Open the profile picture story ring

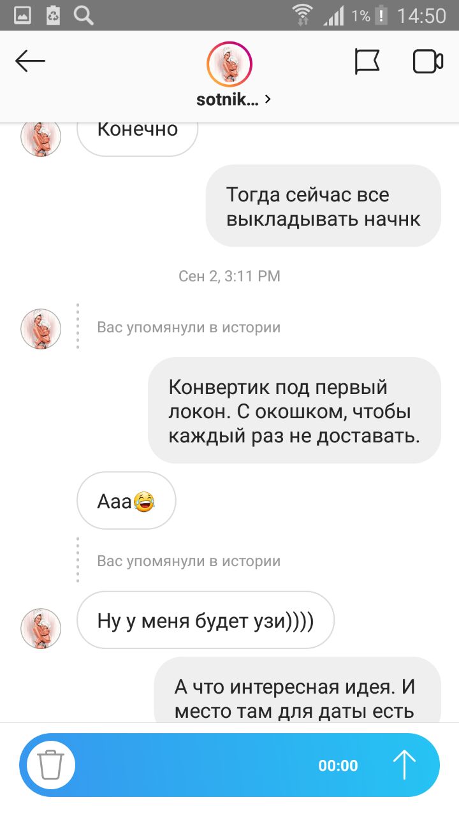(x=229, y=64)
